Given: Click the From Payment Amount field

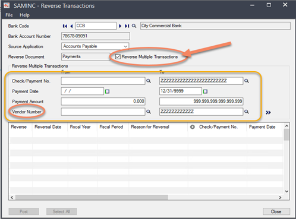Looking at the screenshot, I should tap(103, 101).
